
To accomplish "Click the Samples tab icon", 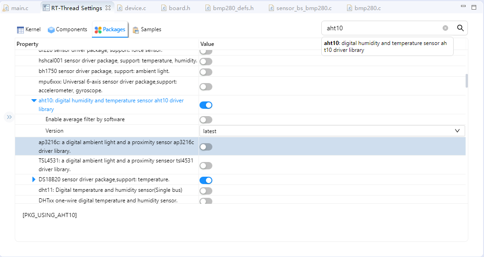I will coord(136,30).
